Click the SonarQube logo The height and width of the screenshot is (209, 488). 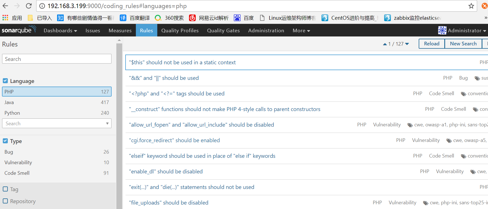coord(19,30)
